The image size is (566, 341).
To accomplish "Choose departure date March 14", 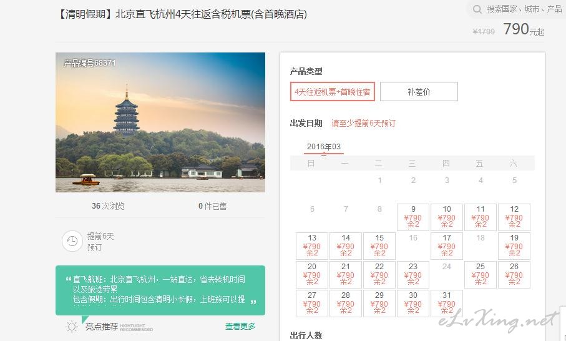I will click(x=346, y=246).
